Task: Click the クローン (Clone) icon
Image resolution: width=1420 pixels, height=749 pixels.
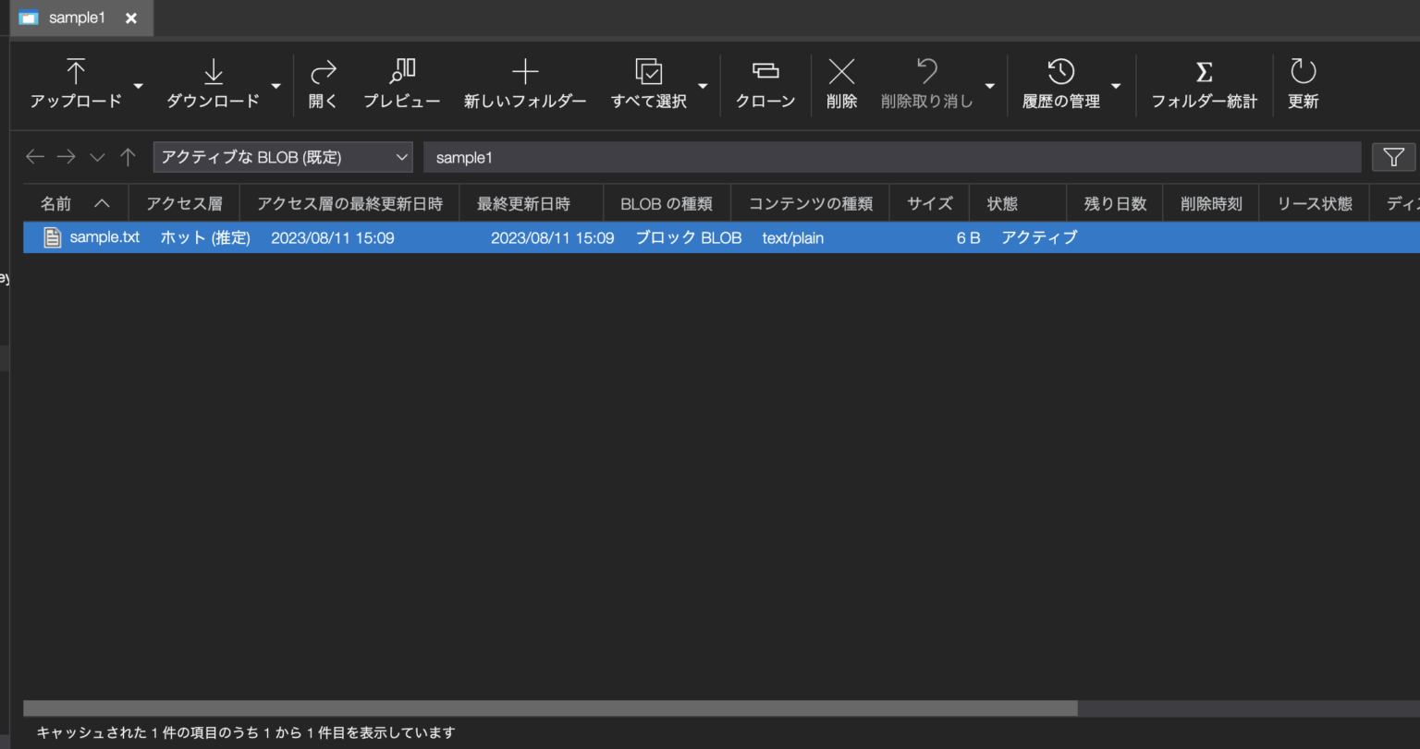Action: point(765,83)
